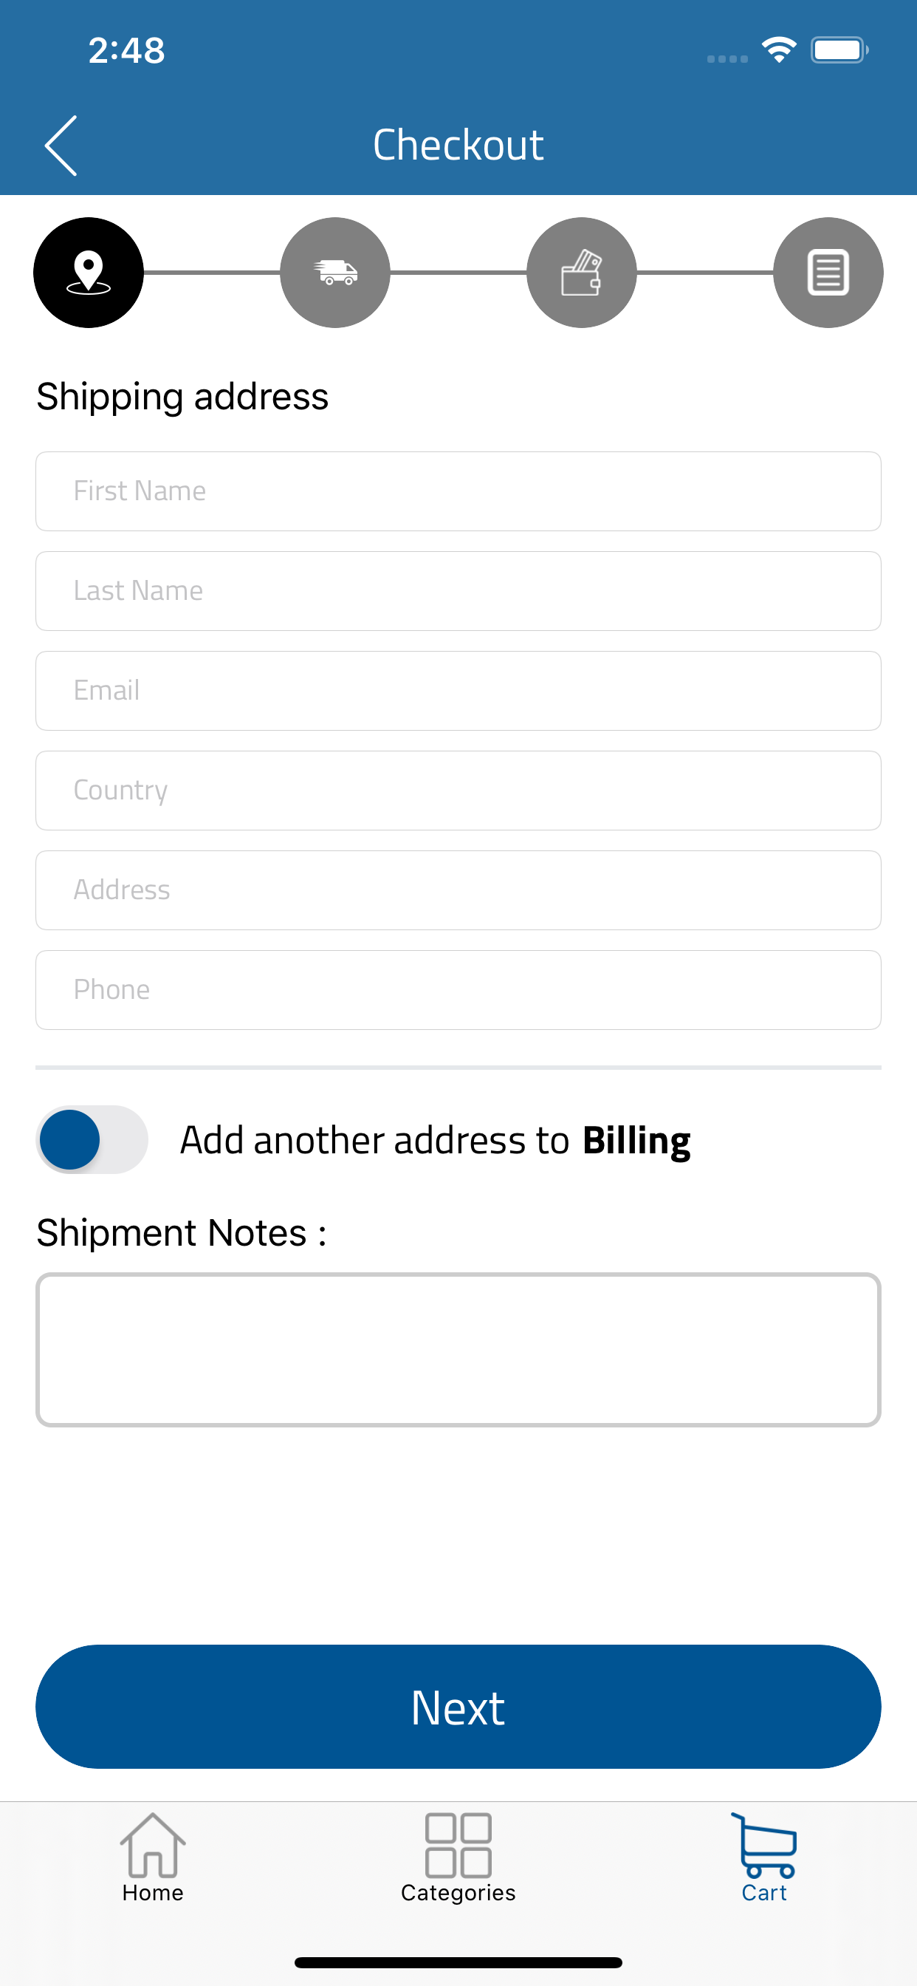Tap the left chevron in the header
917x1986 pixels.
[x=61, y=143]
